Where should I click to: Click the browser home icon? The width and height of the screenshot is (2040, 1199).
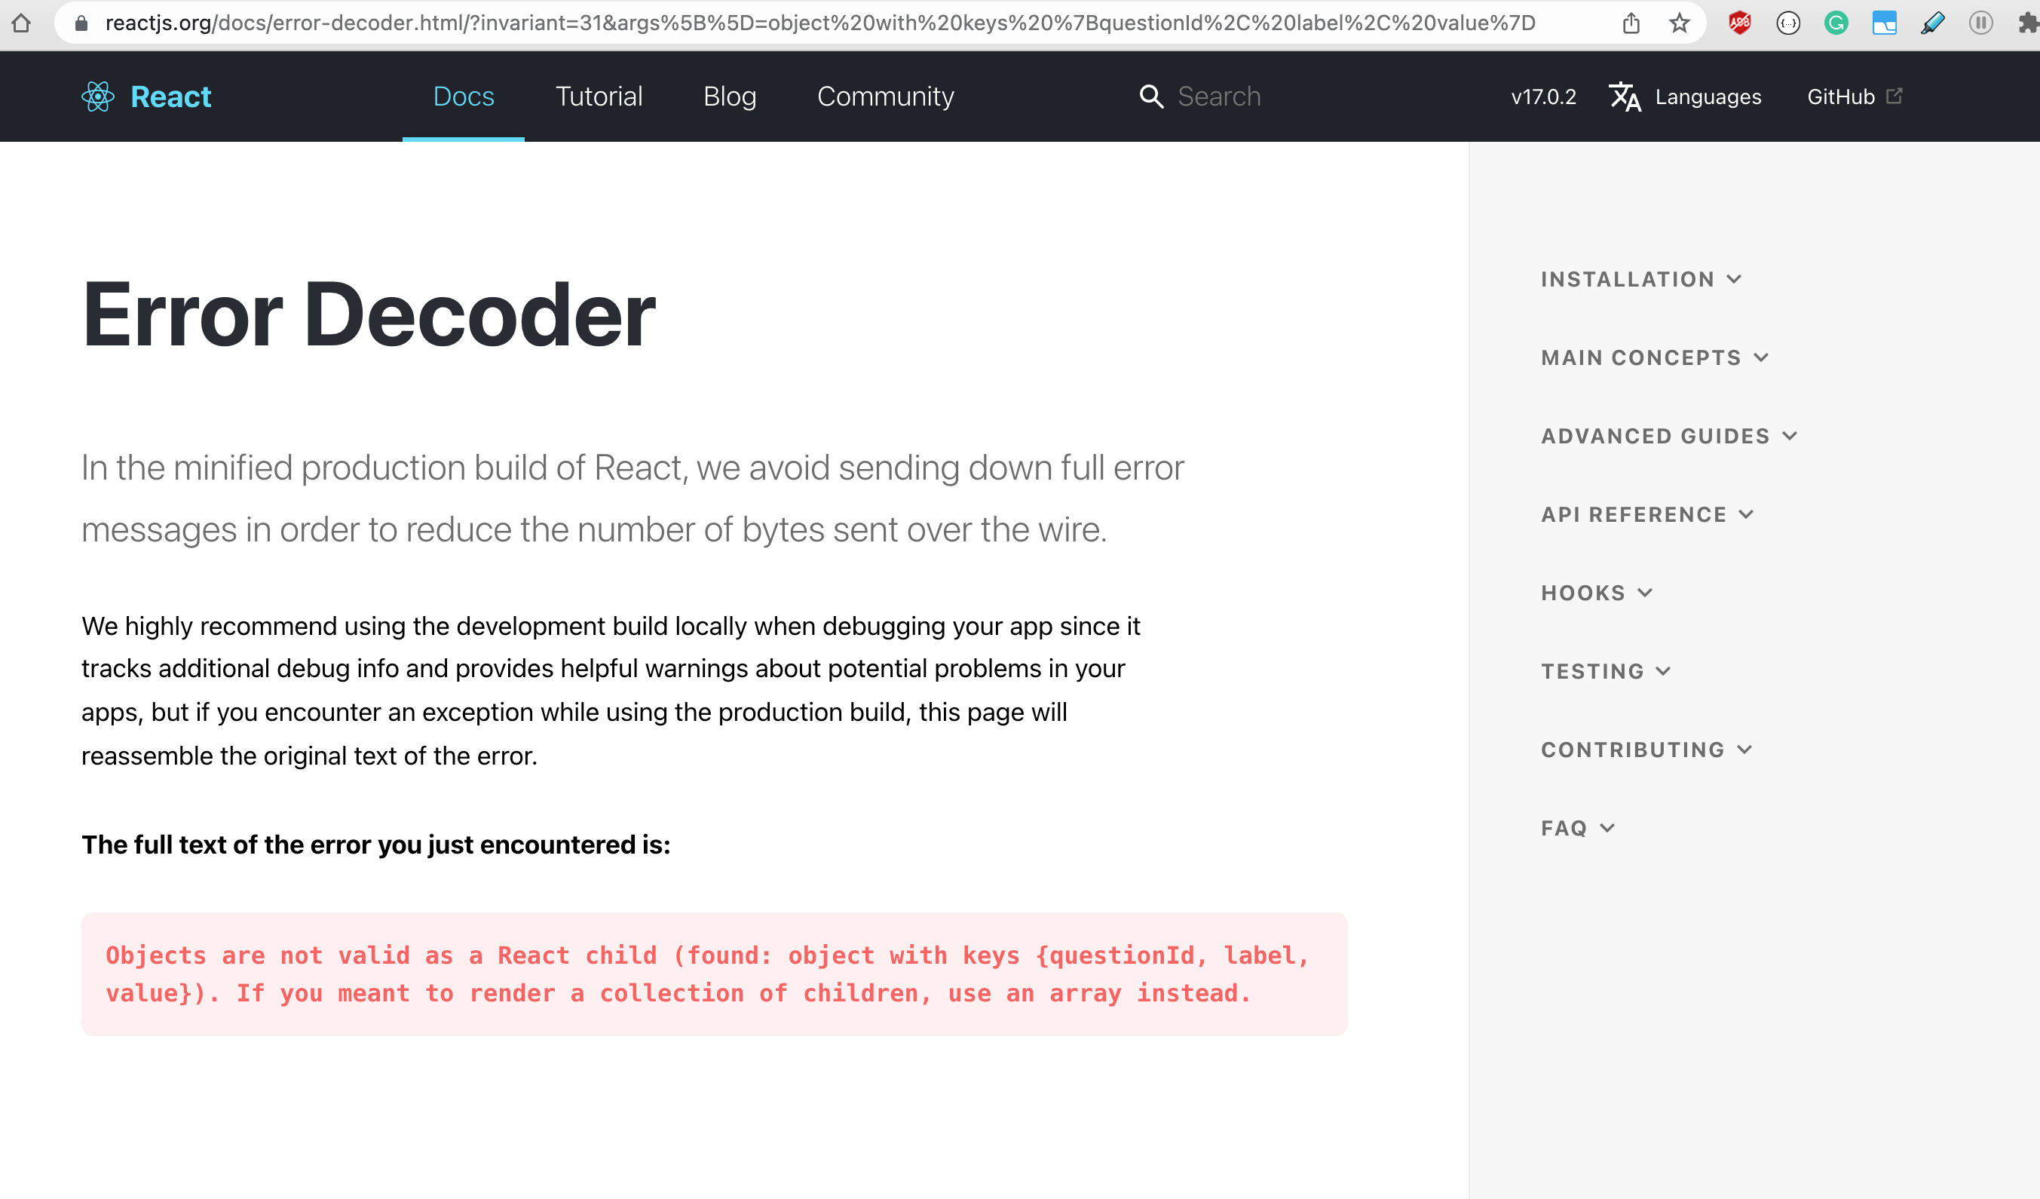coord(22,23)
